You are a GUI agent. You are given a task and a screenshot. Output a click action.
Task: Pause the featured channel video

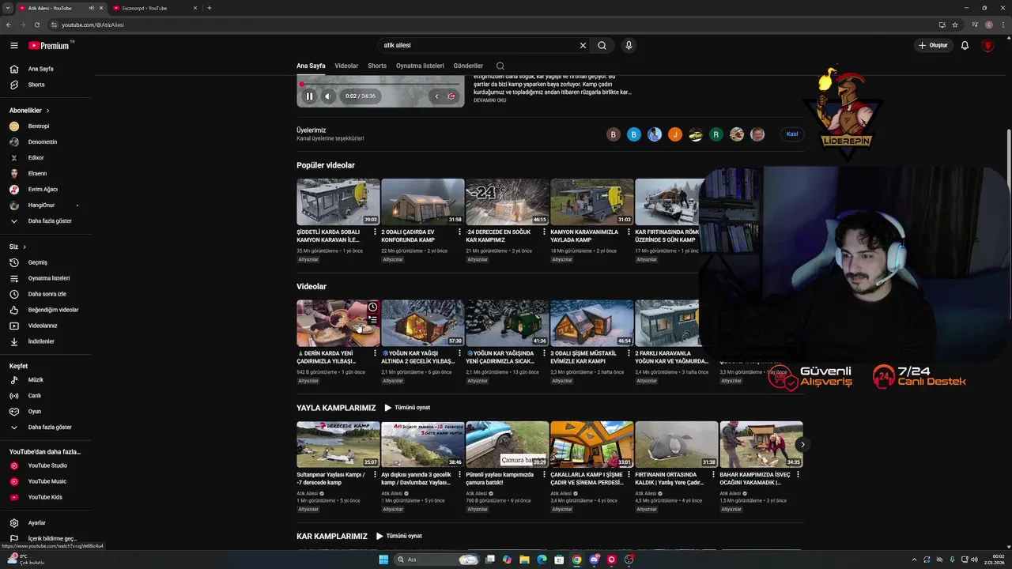[309, 96]
